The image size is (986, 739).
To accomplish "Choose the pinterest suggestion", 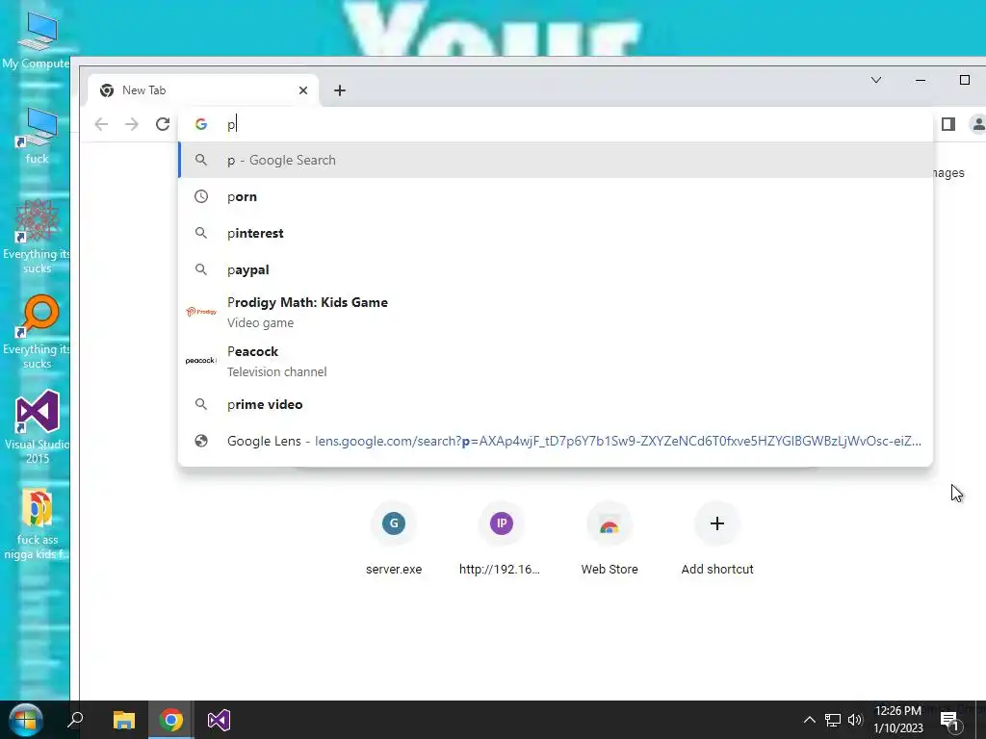I will tap(556, 233).
